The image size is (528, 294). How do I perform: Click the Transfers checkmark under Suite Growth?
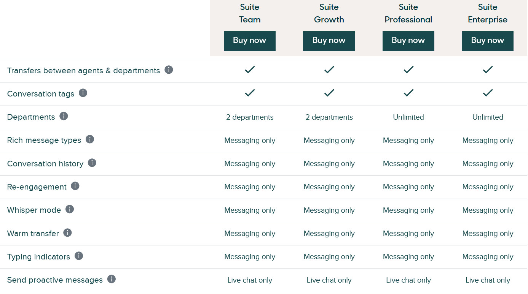click(329, 70)
